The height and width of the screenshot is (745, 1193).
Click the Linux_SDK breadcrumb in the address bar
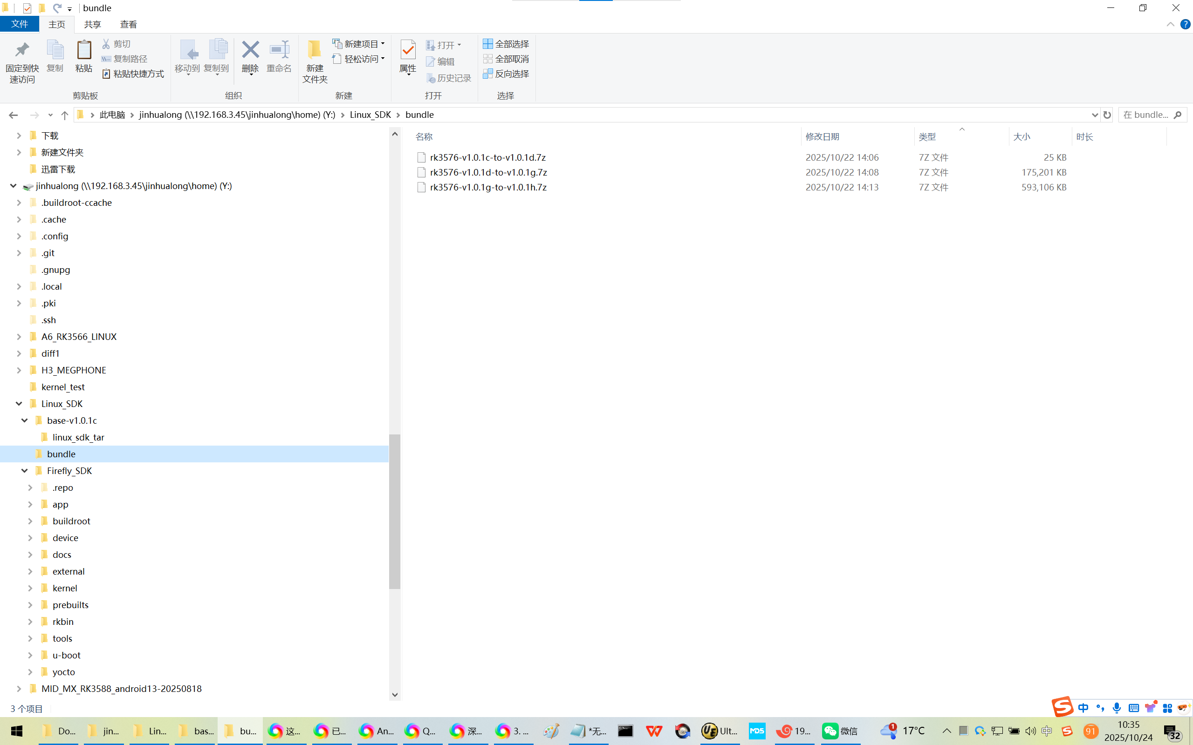pos(370,115)
